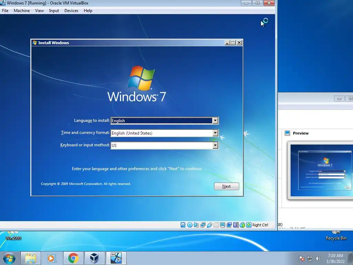Click the hard disk activity indicator icon
This screenshot has height=265, width=353.
click(x=183, y=225)
